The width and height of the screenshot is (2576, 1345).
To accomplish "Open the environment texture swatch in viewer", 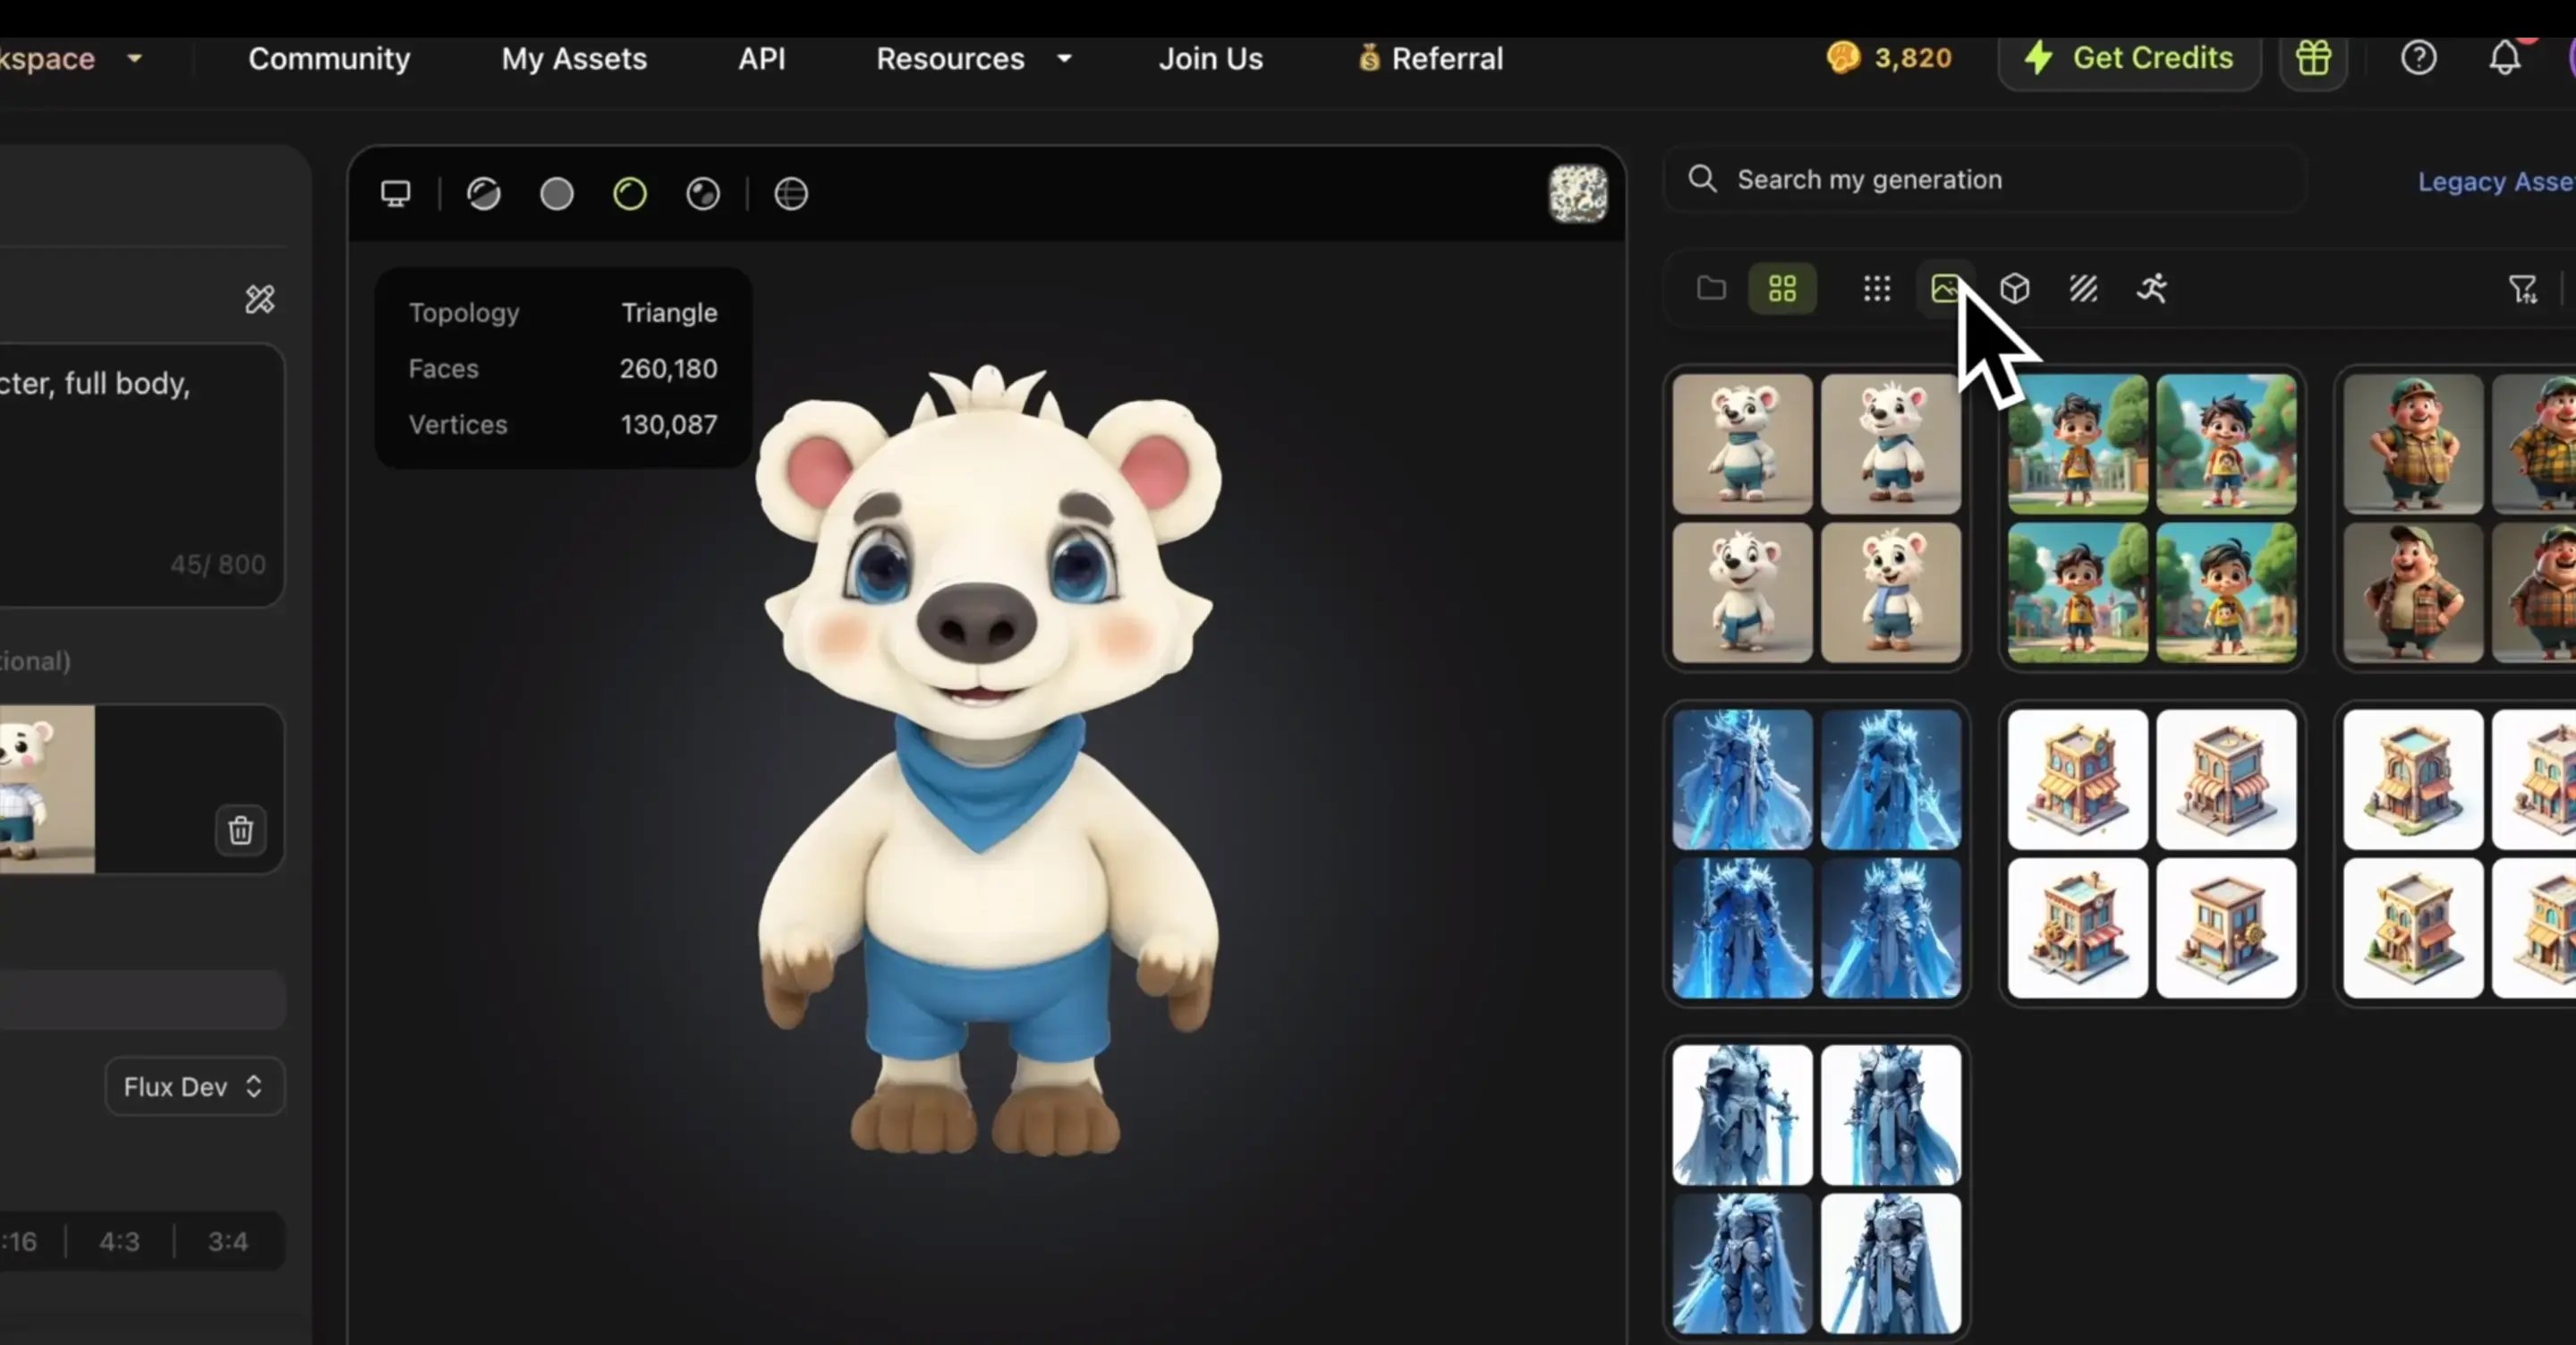I will 1578,193.
